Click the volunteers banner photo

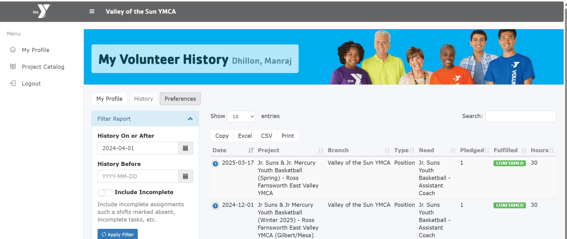pos(432,57)
